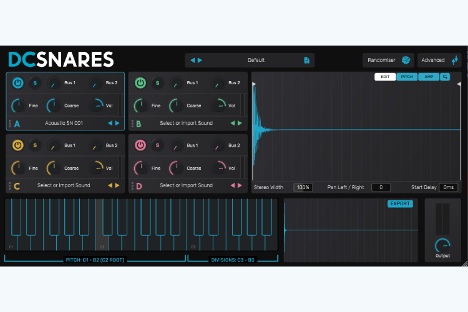The height and width of the screenshot is (312, 468).
Task: Click the Randomiser button label
Action: 381,60
